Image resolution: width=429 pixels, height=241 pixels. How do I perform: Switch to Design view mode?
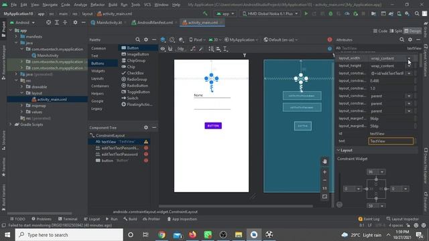[413, 31]
